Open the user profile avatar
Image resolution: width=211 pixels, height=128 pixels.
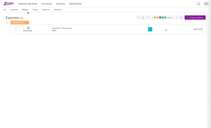(206, 4)
